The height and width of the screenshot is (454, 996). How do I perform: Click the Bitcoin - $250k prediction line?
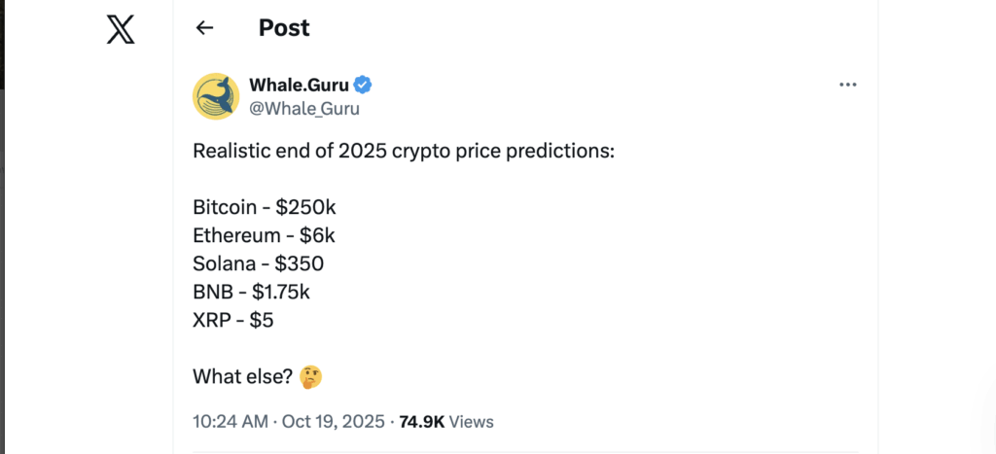(264, 207)
